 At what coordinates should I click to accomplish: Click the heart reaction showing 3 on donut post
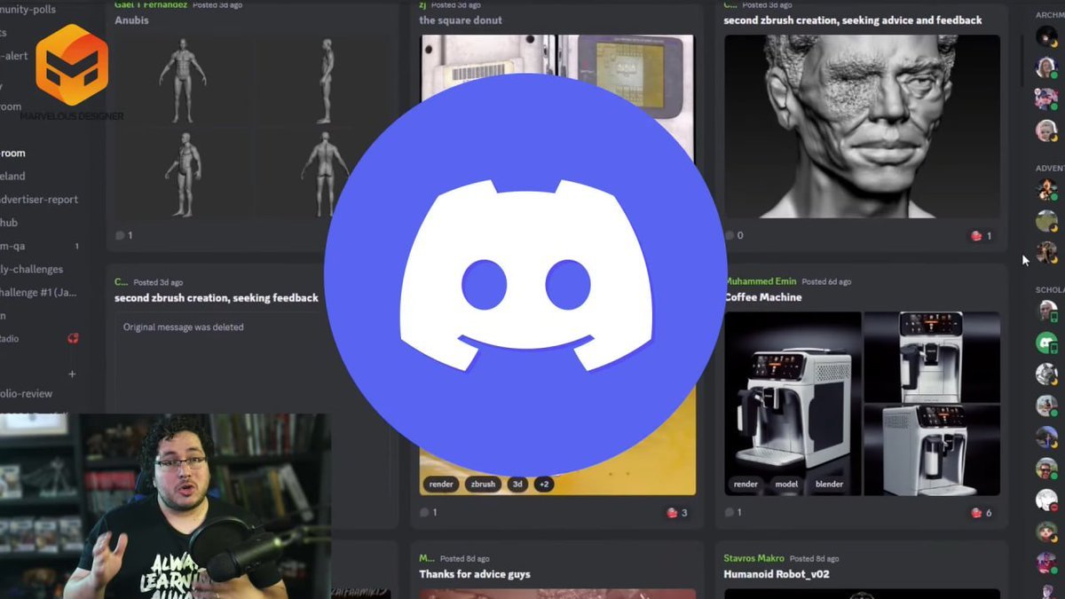pos(673,512)
